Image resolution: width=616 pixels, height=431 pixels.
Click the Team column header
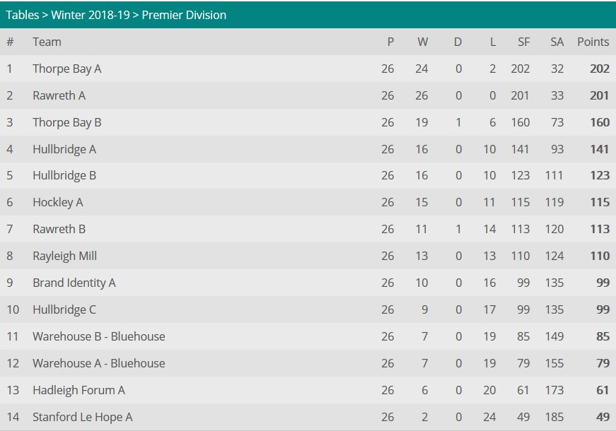47,42
